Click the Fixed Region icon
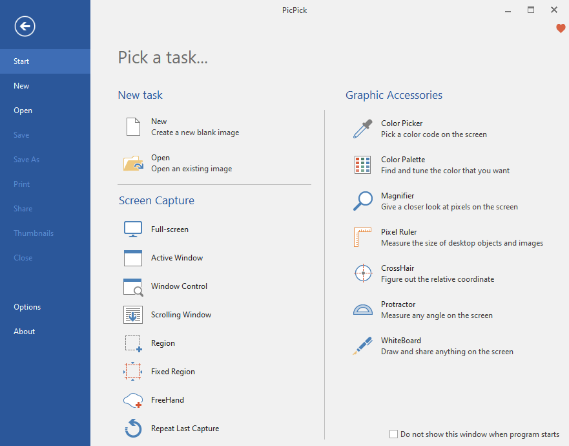 coord(133,371)
